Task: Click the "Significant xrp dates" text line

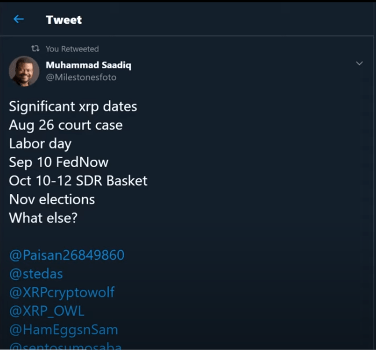Action: (x=73, y=106)
